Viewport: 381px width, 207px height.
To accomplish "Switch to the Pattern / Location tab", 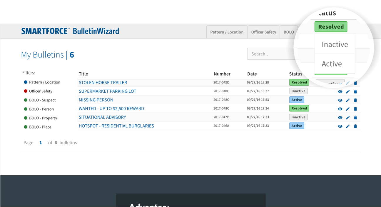I will 227,32.
